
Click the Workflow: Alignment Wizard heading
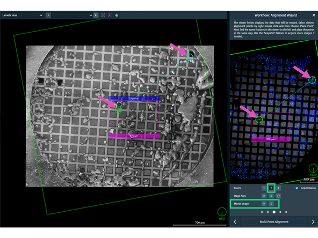[276, 15]
